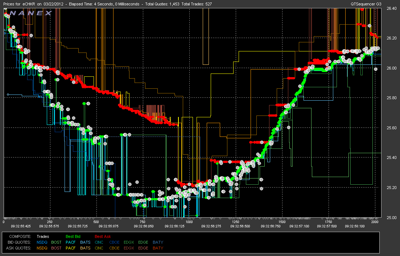Click BATY in the ask quotes row
400x256 pixels.
point(158,248)
